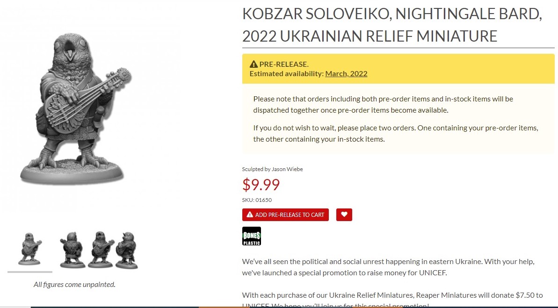Click the place two orders paragraph

tap(396, 134)
